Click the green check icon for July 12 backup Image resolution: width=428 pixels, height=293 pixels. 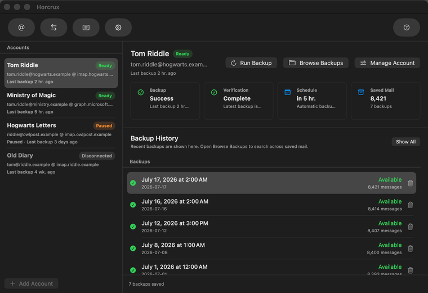coord(133,227)
